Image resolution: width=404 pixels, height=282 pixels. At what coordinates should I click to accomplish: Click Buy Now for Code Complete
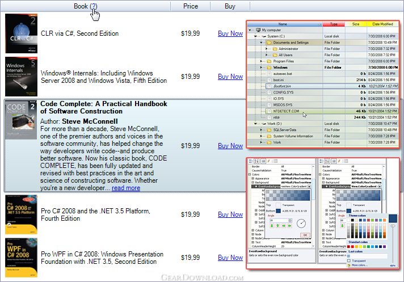coord(230,146)
